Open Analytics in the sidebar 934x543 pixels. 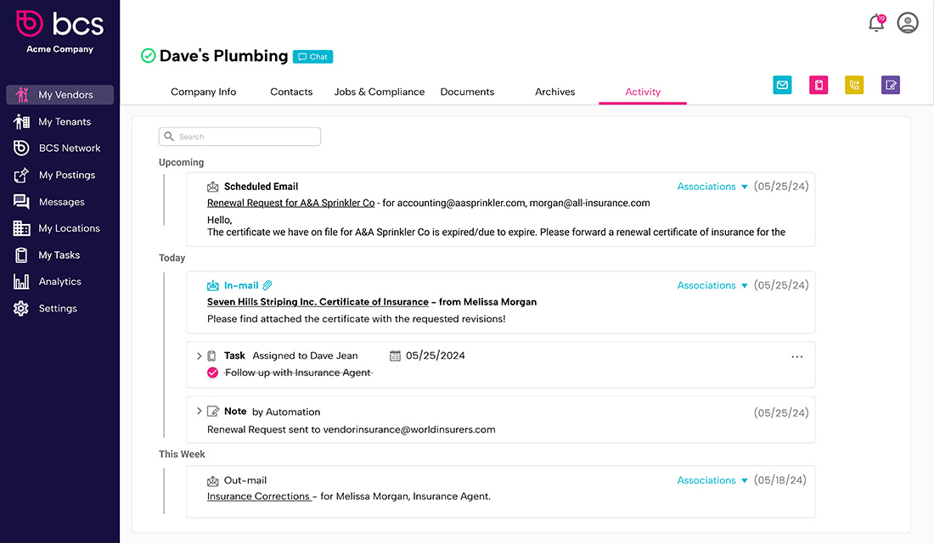point(59,282)
